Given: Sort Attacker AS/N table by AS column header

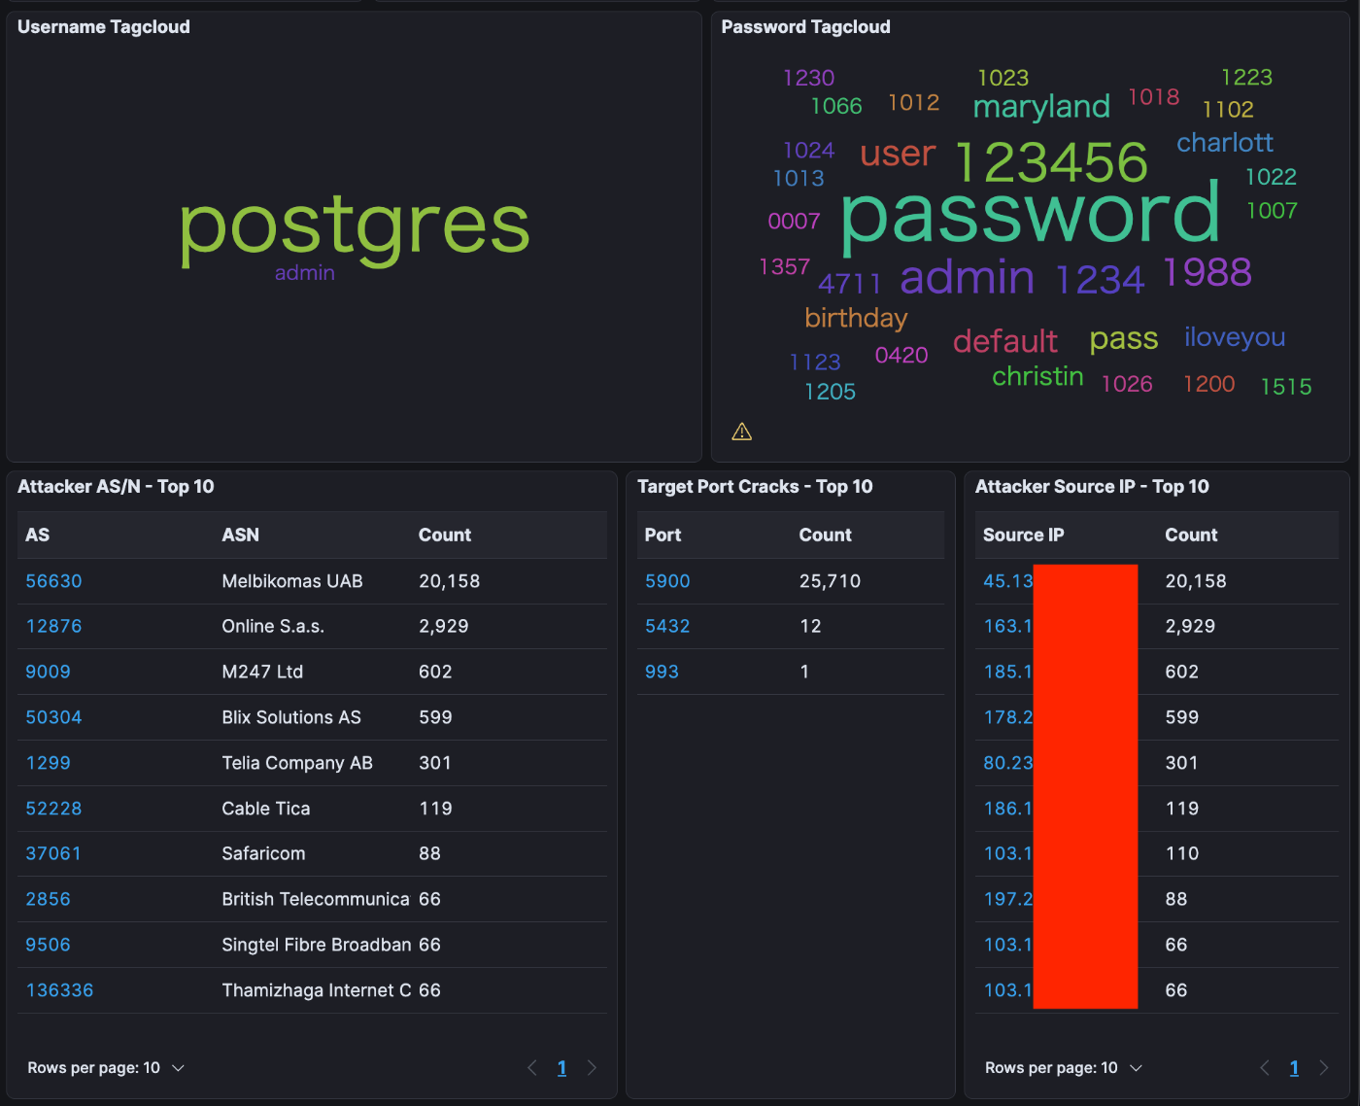Looking at the screenshot, I should click(x=37, y=535).
